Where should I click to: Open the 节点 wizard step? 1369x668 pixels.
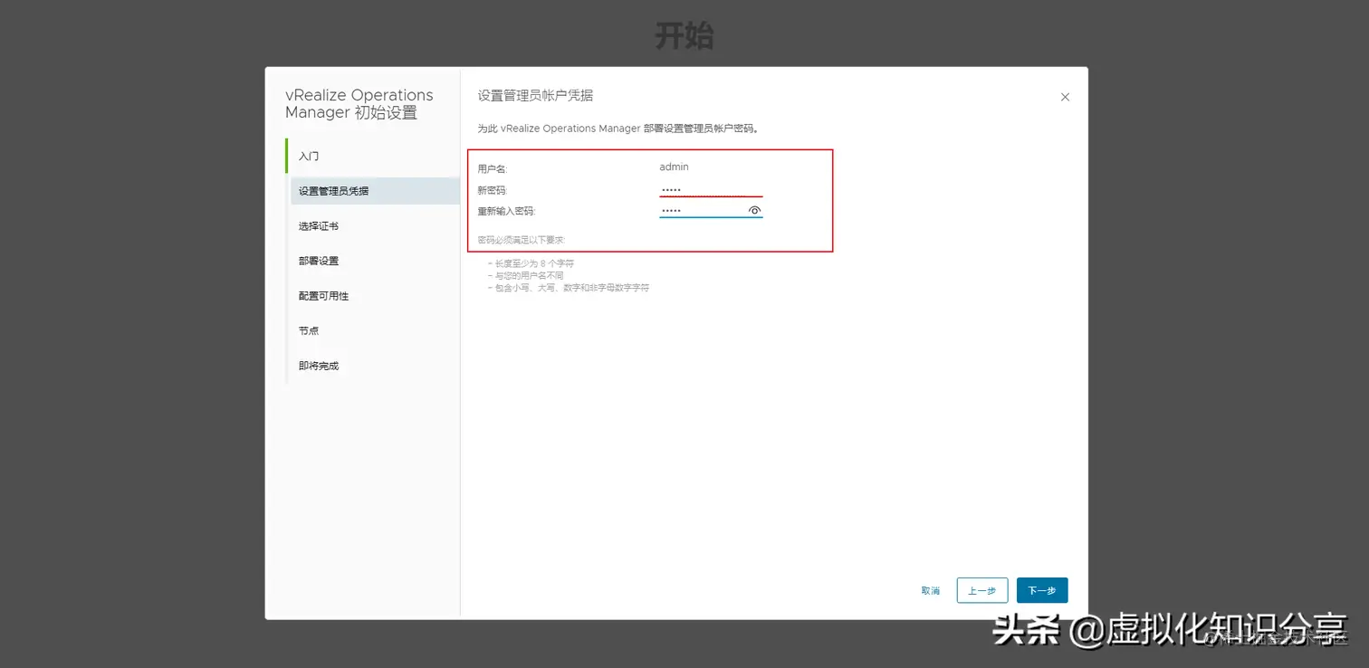tap(308, 330)
